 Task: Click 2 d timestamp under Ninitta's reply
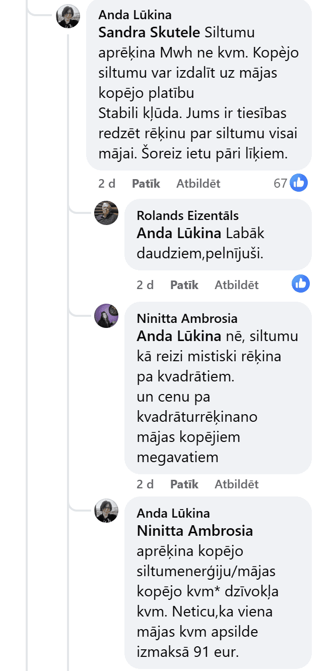coord(145,484)
